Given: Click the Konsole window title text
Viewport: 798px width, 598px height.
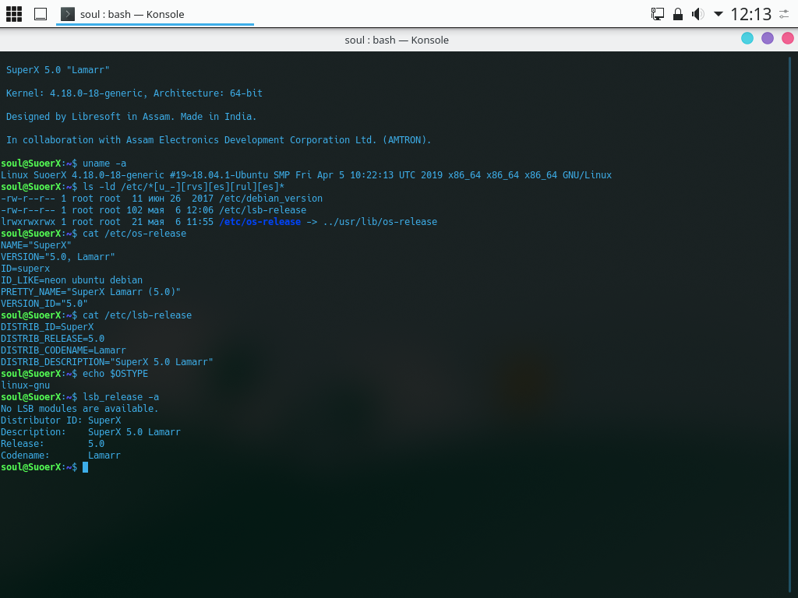Looking at the screenshot, I should pyautogui.click(x=397, y=40).
